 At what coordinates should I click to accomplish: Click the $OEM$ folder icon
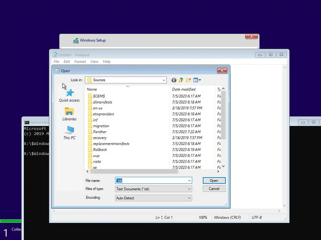(90, 96)
